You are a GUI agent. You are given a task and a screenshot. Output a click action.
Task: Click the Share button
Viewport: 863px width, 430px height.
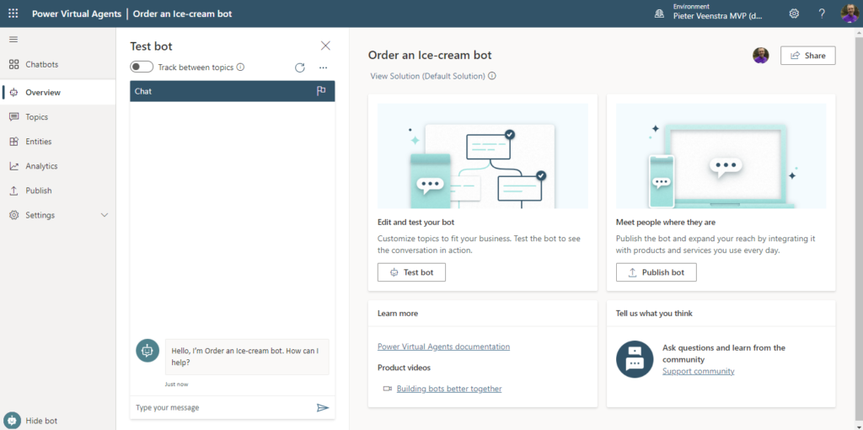[x=808, y=56]
